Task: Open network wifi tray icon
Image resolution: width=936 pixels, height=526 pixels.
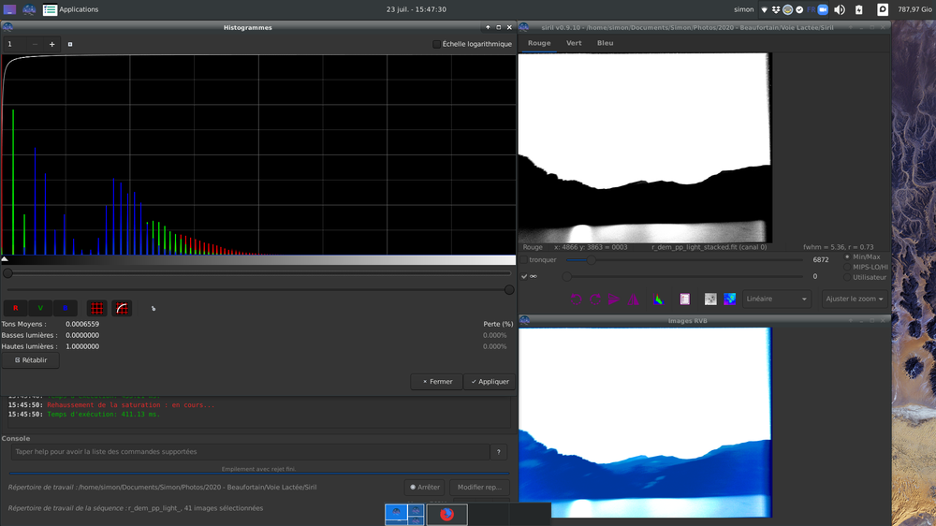Action: click(764, 9)
